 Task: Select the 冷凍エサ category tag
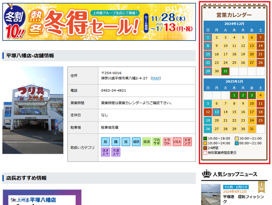pyautogui.click(x=116, y=152)
